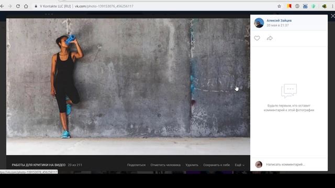Click Поделиться under the photo
This screenshot has height=188, width=335.
click(136, 165)
